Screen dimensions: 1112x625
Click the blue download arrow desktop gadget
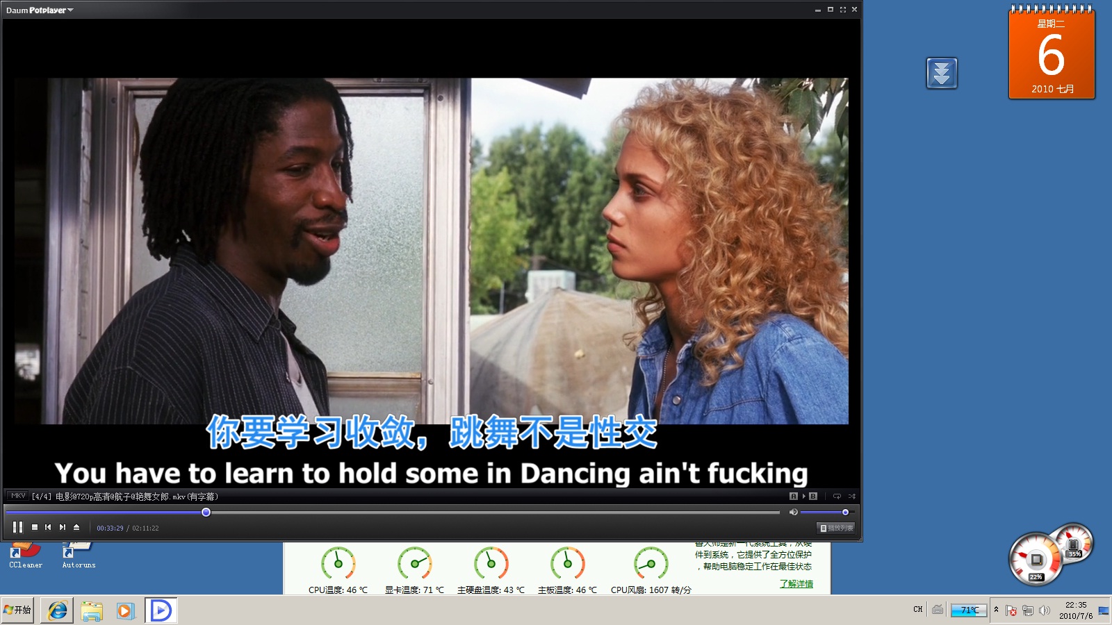(942, 73)
